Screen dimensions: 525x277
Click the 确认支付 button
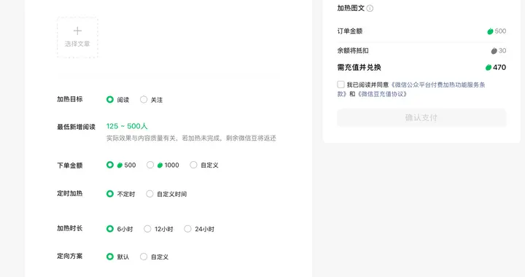pos(421,117)
